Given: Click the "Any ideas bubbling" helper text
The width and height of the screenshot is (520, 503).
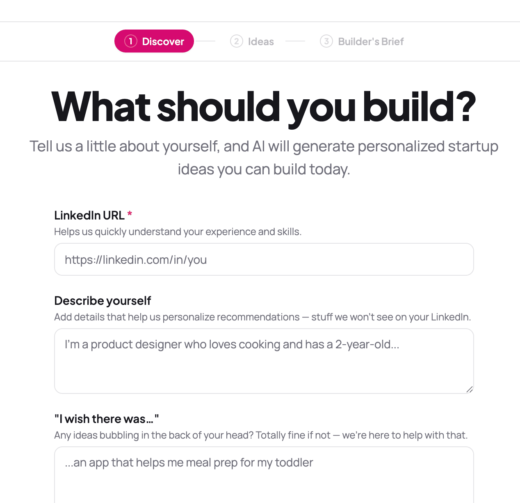Looking at the screenshot, I should click(x=261, y=435).
